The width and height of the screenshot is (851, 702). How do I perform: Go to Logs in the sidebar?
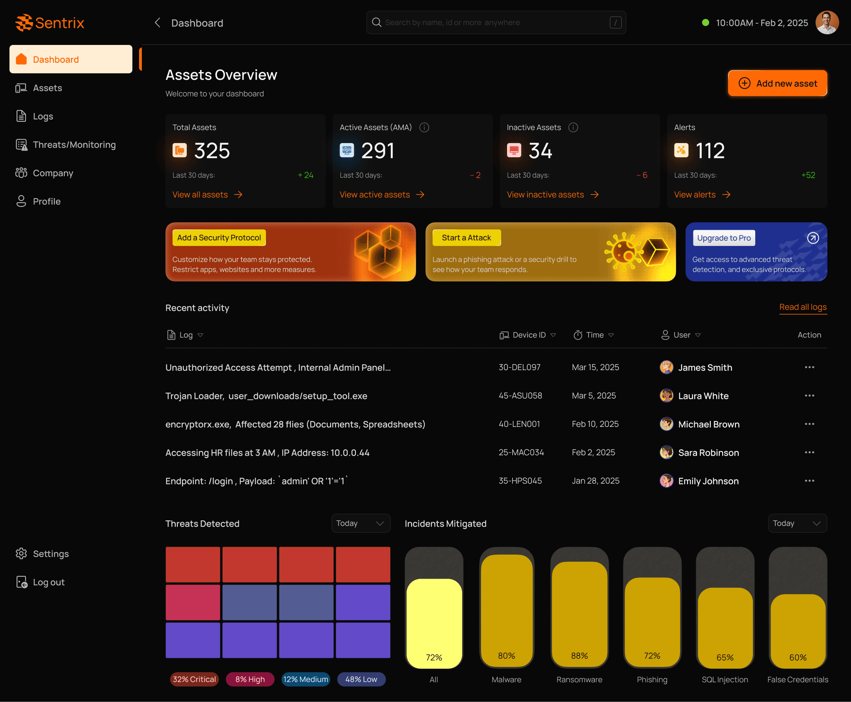(x=43, y=116)
